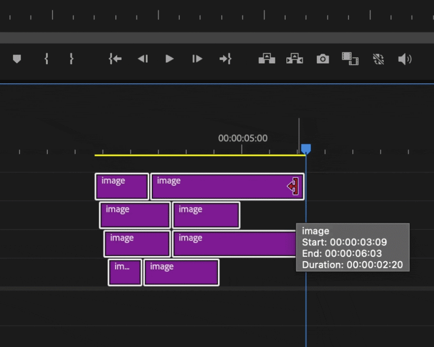Click the "Start: 00:00:03:09" tooltip text
Viewport: 434px width, 347px height.
(x=344, y=242)
